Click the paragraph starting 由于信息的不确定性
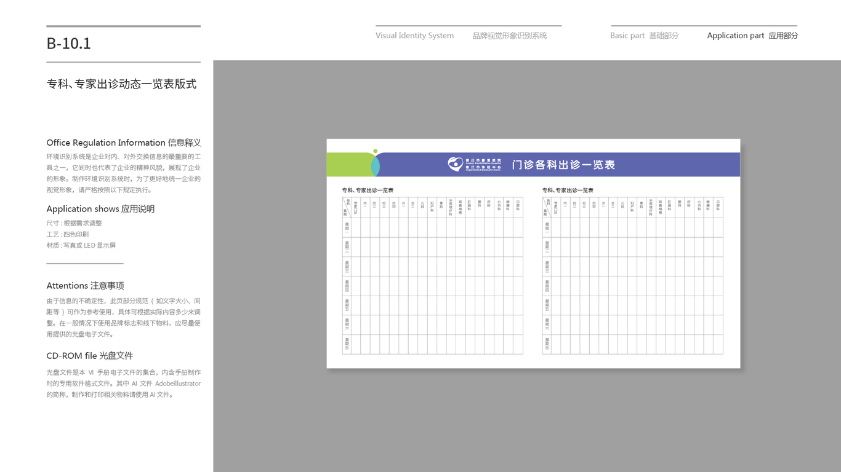Image resolution: width=841 pixels, height=472 pixels. click(x=124, y=318)
